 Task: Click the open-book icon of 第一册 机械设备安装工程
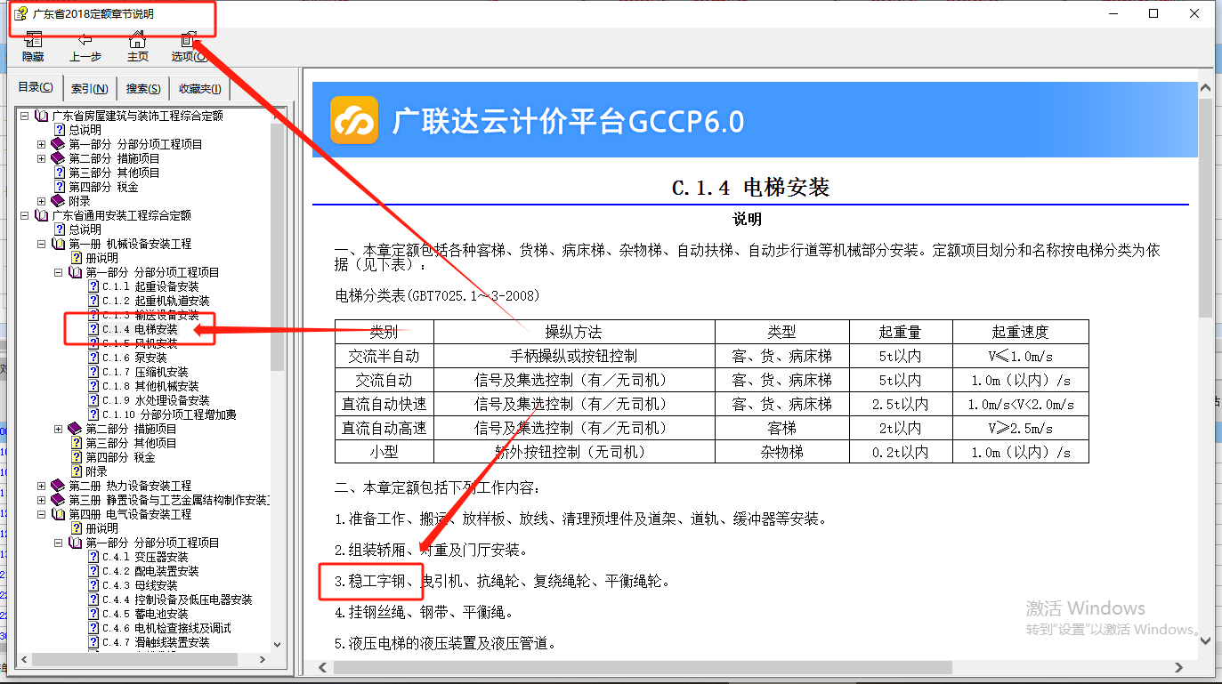[59, 244]
